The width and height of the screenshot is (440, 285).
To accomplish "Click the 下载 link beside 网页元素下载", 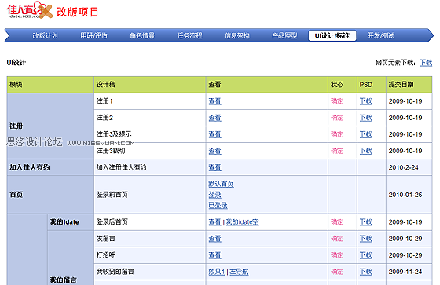I will 426,63.
